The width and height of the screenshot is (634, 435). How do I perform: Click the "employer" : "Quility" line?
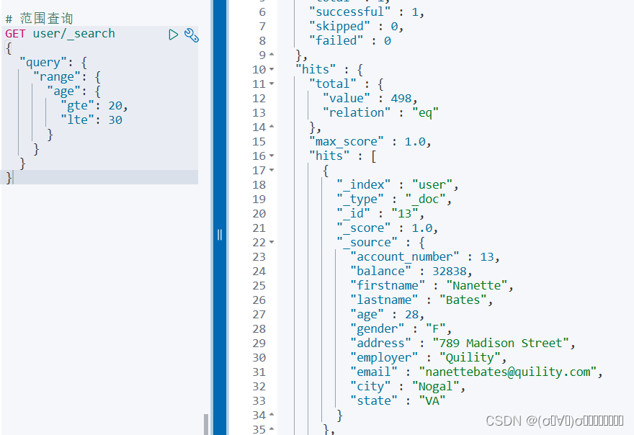pyautogui.click(x=429, y=358)
